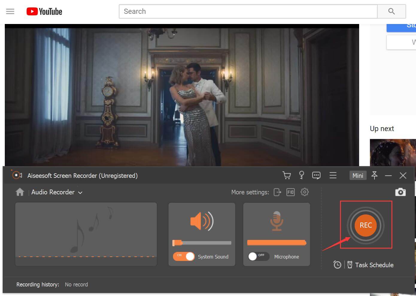The width and height of the screenshot is (416, 296).
Task: Click the Aiseesoft Screen Recorder logo icon
Action: point(16,175)
